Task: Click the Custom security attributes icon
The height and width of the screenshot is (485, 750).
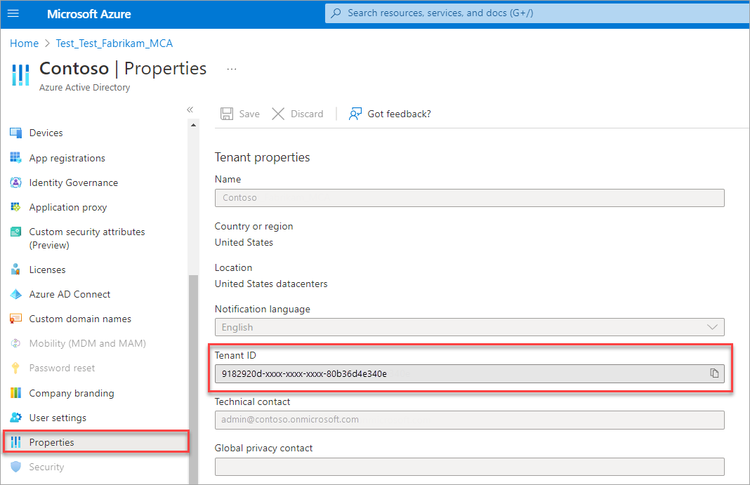Action: tap(15, 232)
